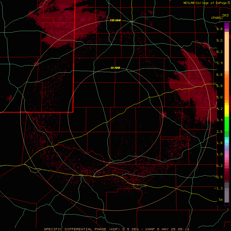231x231 pixels.
Task: Click the DKD label above the color scale
Action: 226,15
